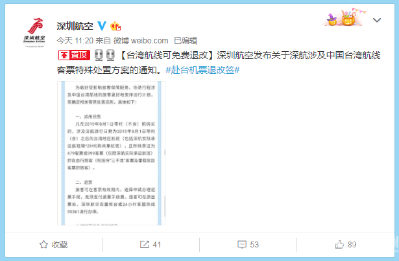Image resolution: width=399 pixels, height=261 pixels.
Task: Click the first microphone emoji
Action: click(x=99, y=55)
